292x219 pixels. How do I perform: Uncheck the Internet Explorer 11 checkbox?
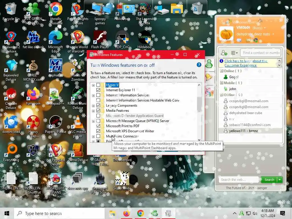98,90
